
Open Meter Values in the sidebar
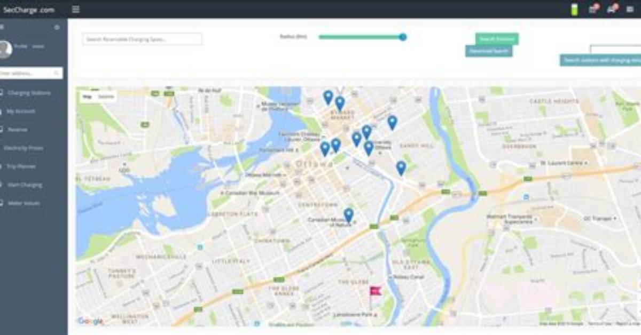coord(24,203)
